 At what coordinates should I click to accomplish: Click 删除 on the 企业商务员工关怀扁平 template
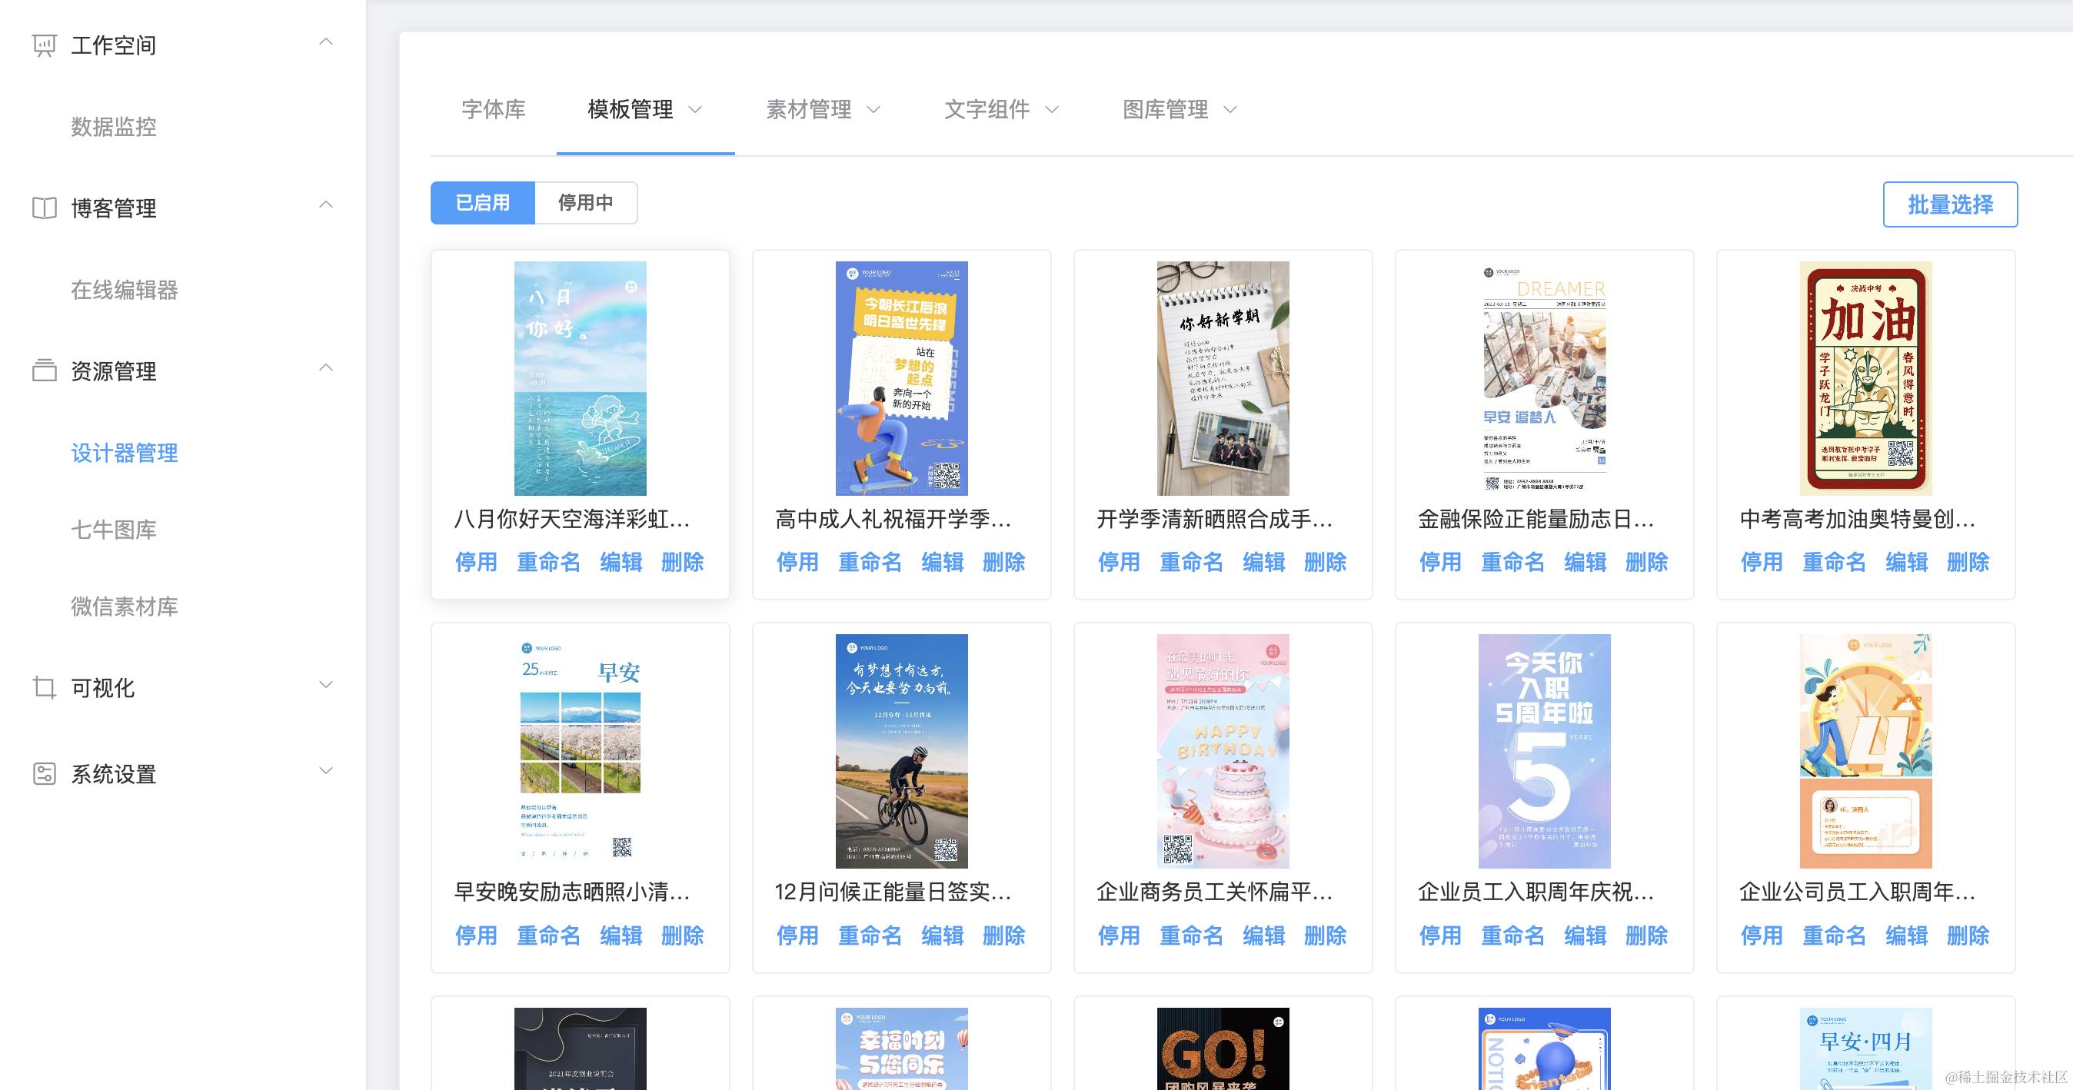pos(1326,935)
